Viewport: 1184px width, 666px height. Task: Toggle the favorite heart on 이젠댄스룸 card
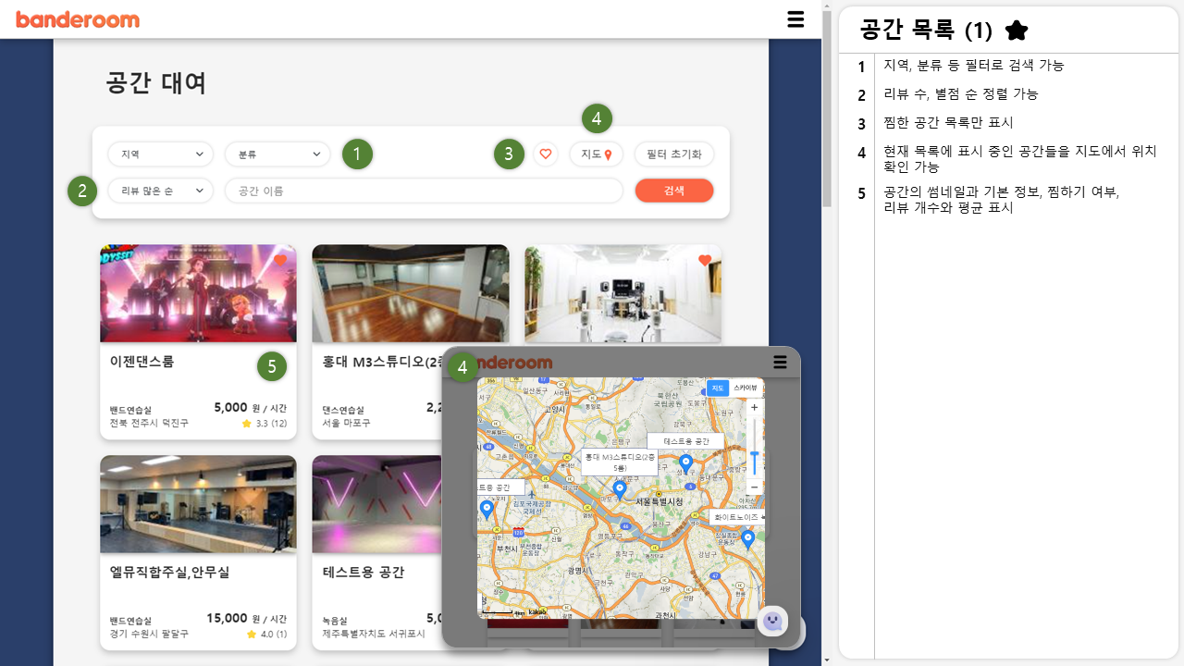[x=279, y=261]
